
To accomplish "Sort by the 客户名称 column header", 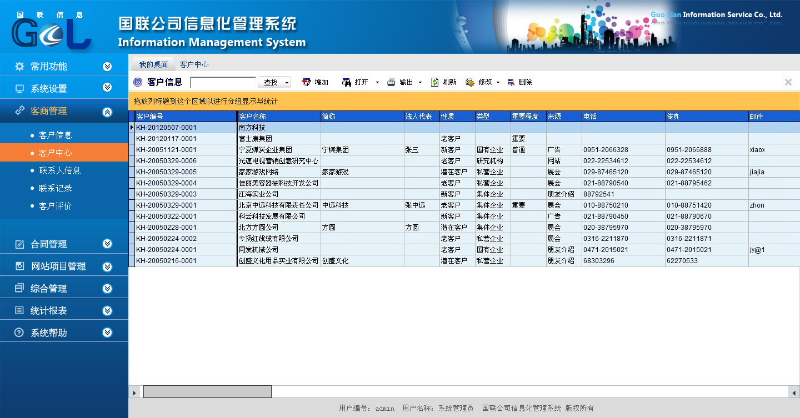I will (279, 117).
